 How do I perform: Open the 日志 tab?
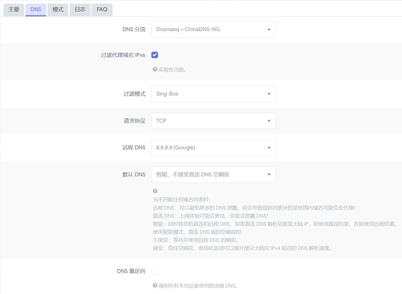click(x=80, y=10)
